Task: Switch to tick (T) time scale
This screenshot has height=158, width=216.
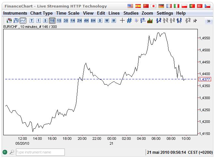Action: 32,20
